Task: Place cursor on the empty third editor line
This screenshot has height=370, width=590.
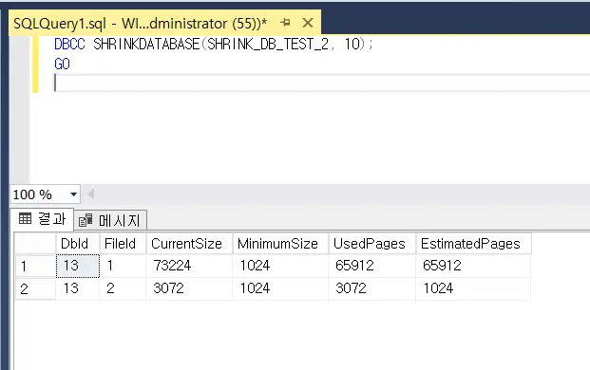Action: (322, 83)
